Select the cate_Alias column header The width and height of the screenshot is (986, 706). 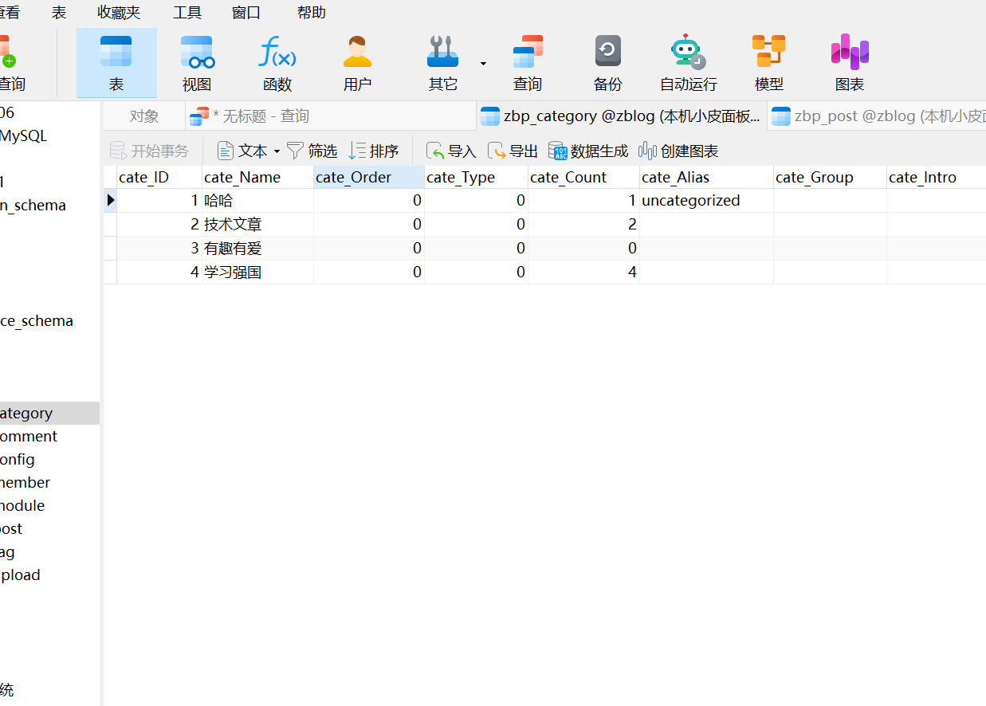pyautogui.click(x=706, y=177)
